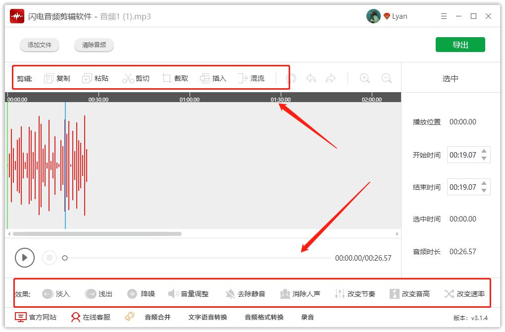Click the Insert (插入) tool
The image size is (505, 332).
[213, 78]
